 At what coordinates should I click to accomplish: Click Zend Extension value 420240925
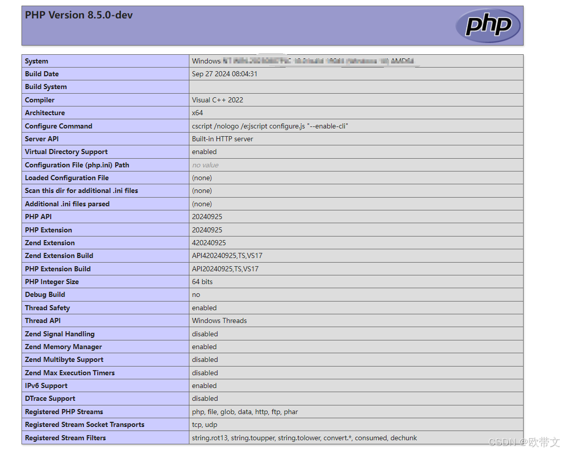pos(209,243)
